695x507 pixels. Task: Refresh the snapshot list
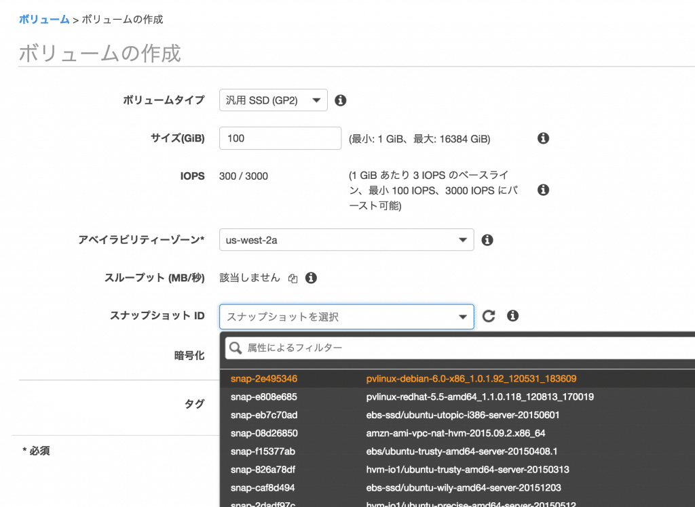(x=489, y=316)
